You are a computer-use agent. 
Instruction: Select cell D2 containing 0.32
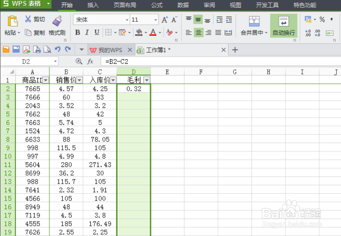[x=134, y=89]
